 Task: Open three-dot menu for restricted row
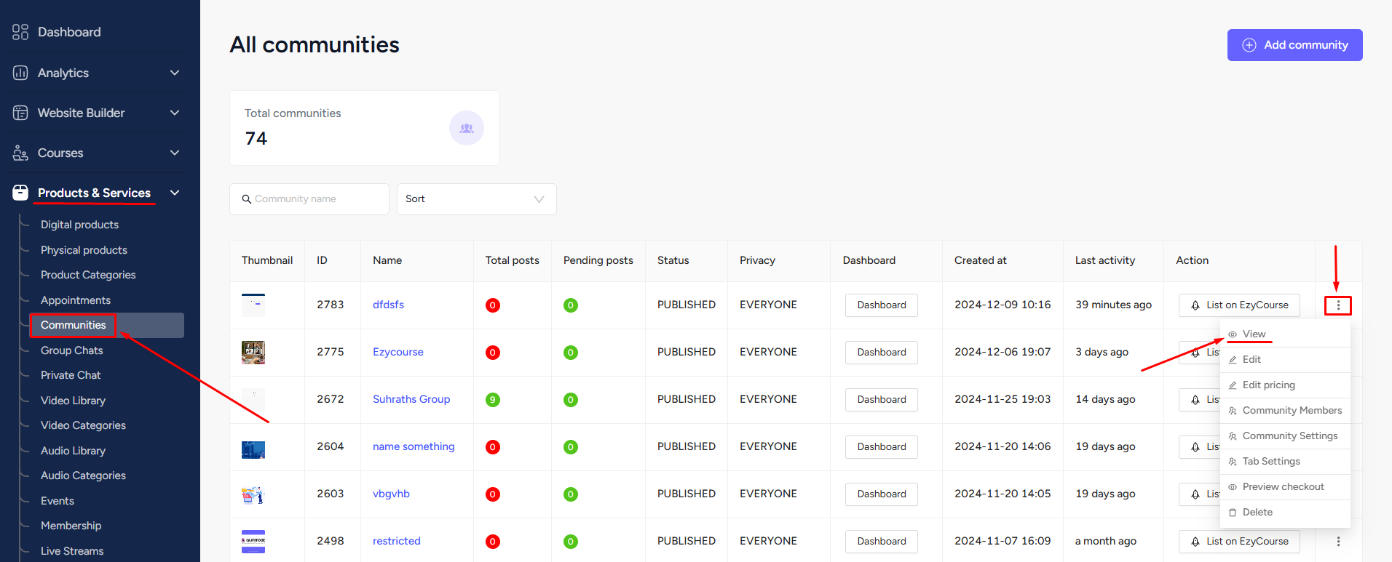pyautogui.click(x=1338, y=542)
